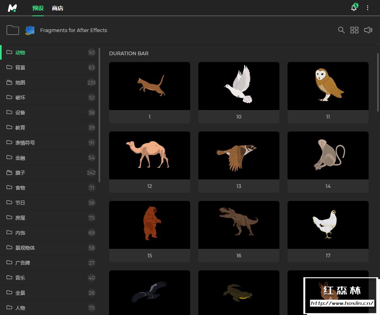Open the 地图 category in sidebar
380x315 pixels.
(20, 82)
